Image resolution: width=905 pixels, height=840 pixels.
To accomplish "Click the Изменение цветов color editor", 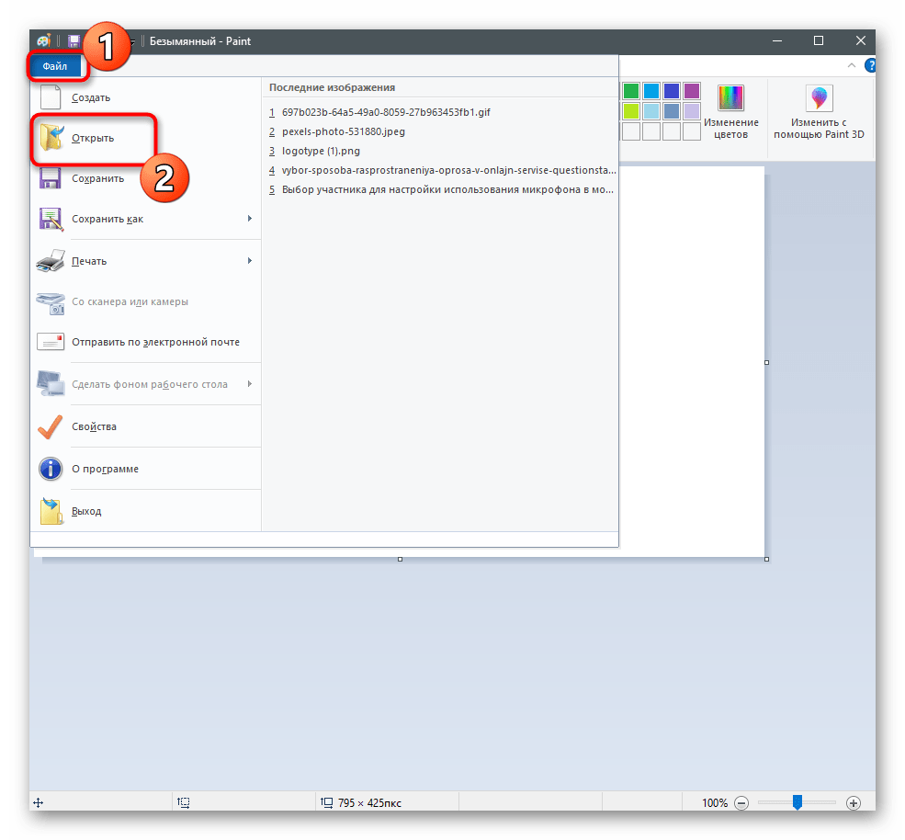I will 730,112.
